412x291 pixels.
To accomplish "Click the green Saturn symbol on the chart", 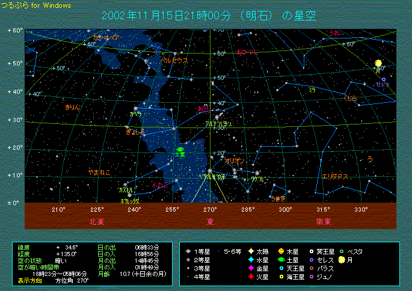I will pyautogui.click(x=179, y=149).
